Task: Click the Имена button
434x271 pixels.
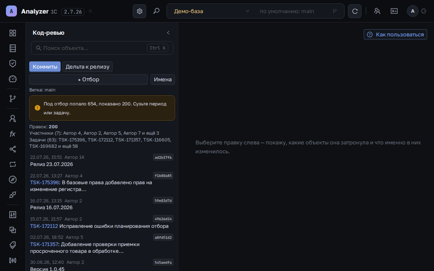Action: (163, 79)
